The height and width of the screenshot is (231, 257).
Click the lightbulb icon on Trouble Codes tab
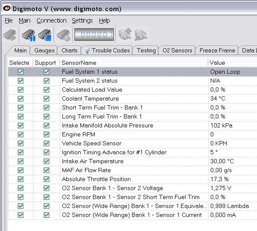(x=87, y=50)
